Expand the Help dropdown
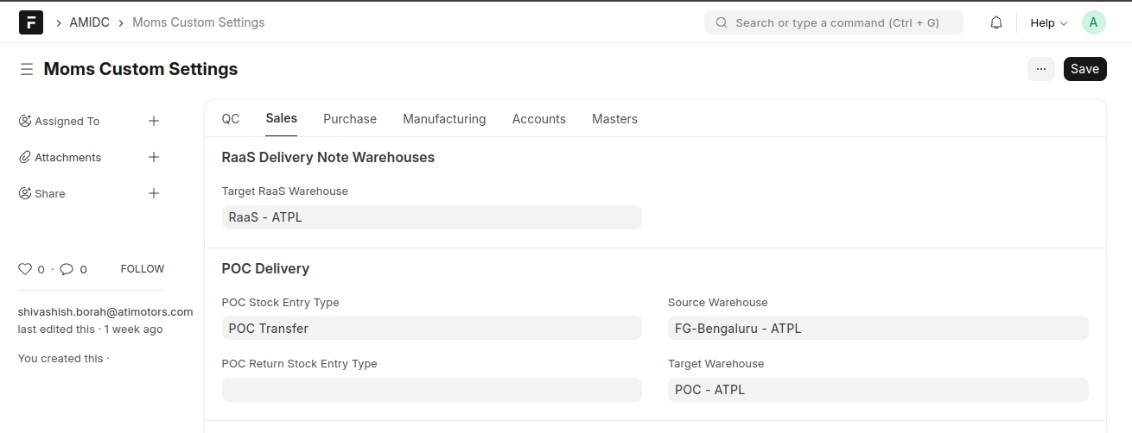Screen dimensions: 1132x433 click(x=1049, y=23)
